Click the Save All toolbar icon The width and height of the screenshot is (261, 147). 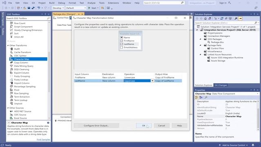(33, 8)
